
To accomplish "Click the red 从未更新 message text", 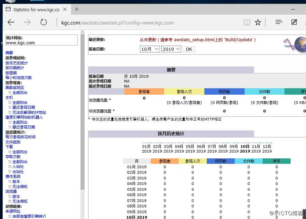I will tap(198, 40).
